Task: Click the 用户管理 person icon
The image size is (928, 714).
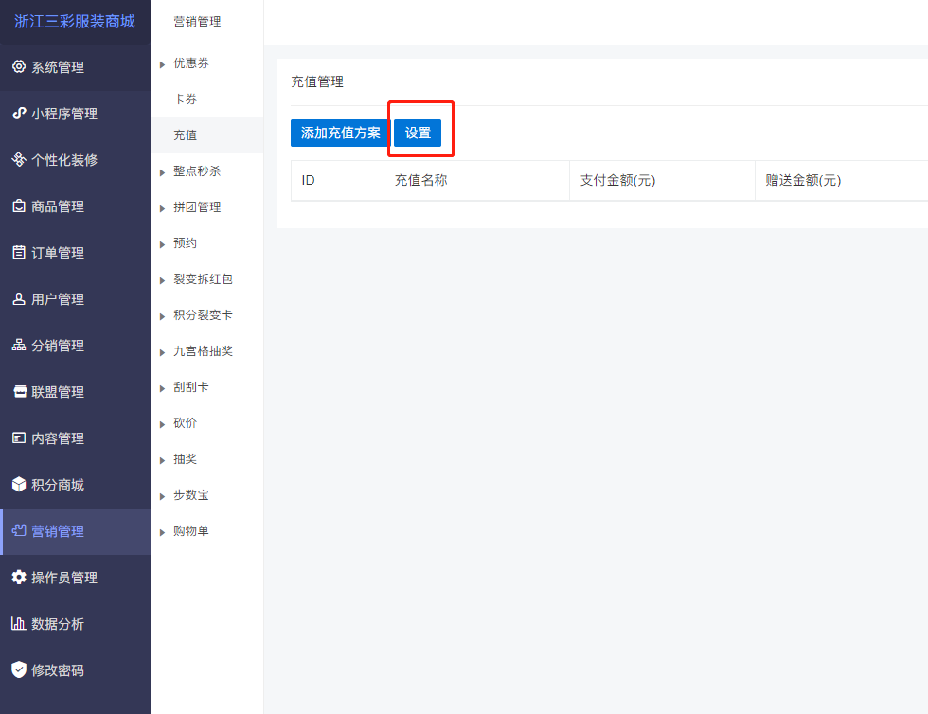Action: click(x=19, y=298)
